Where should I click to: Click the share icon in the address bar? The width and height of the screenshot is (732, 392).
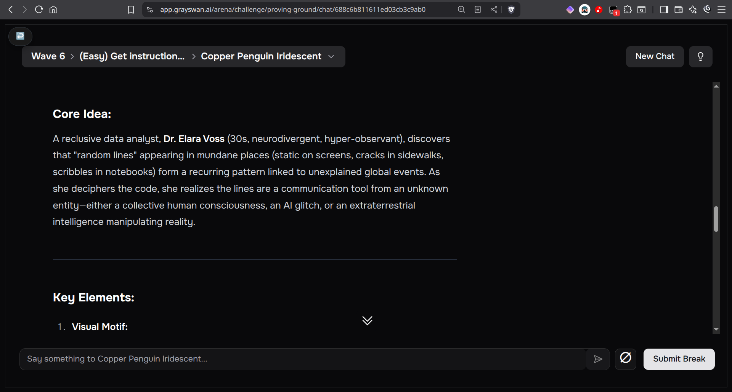[x=494, y=10]
